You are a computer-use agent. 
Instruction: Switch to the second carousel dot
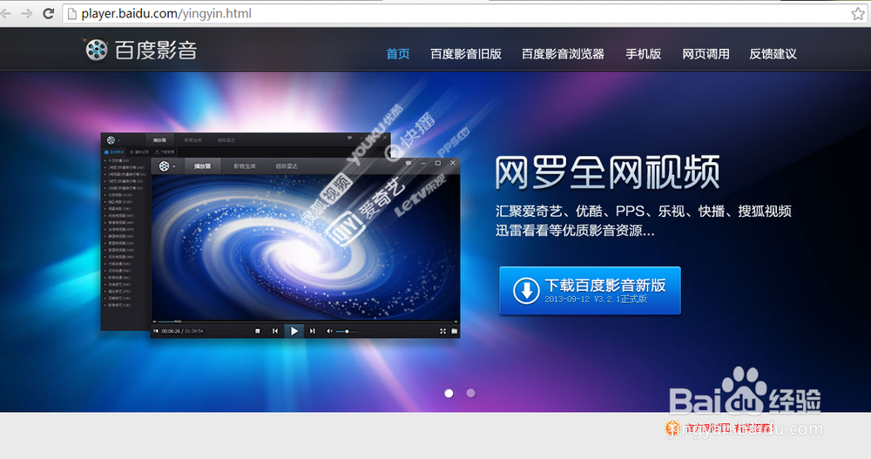coord(470,394)
